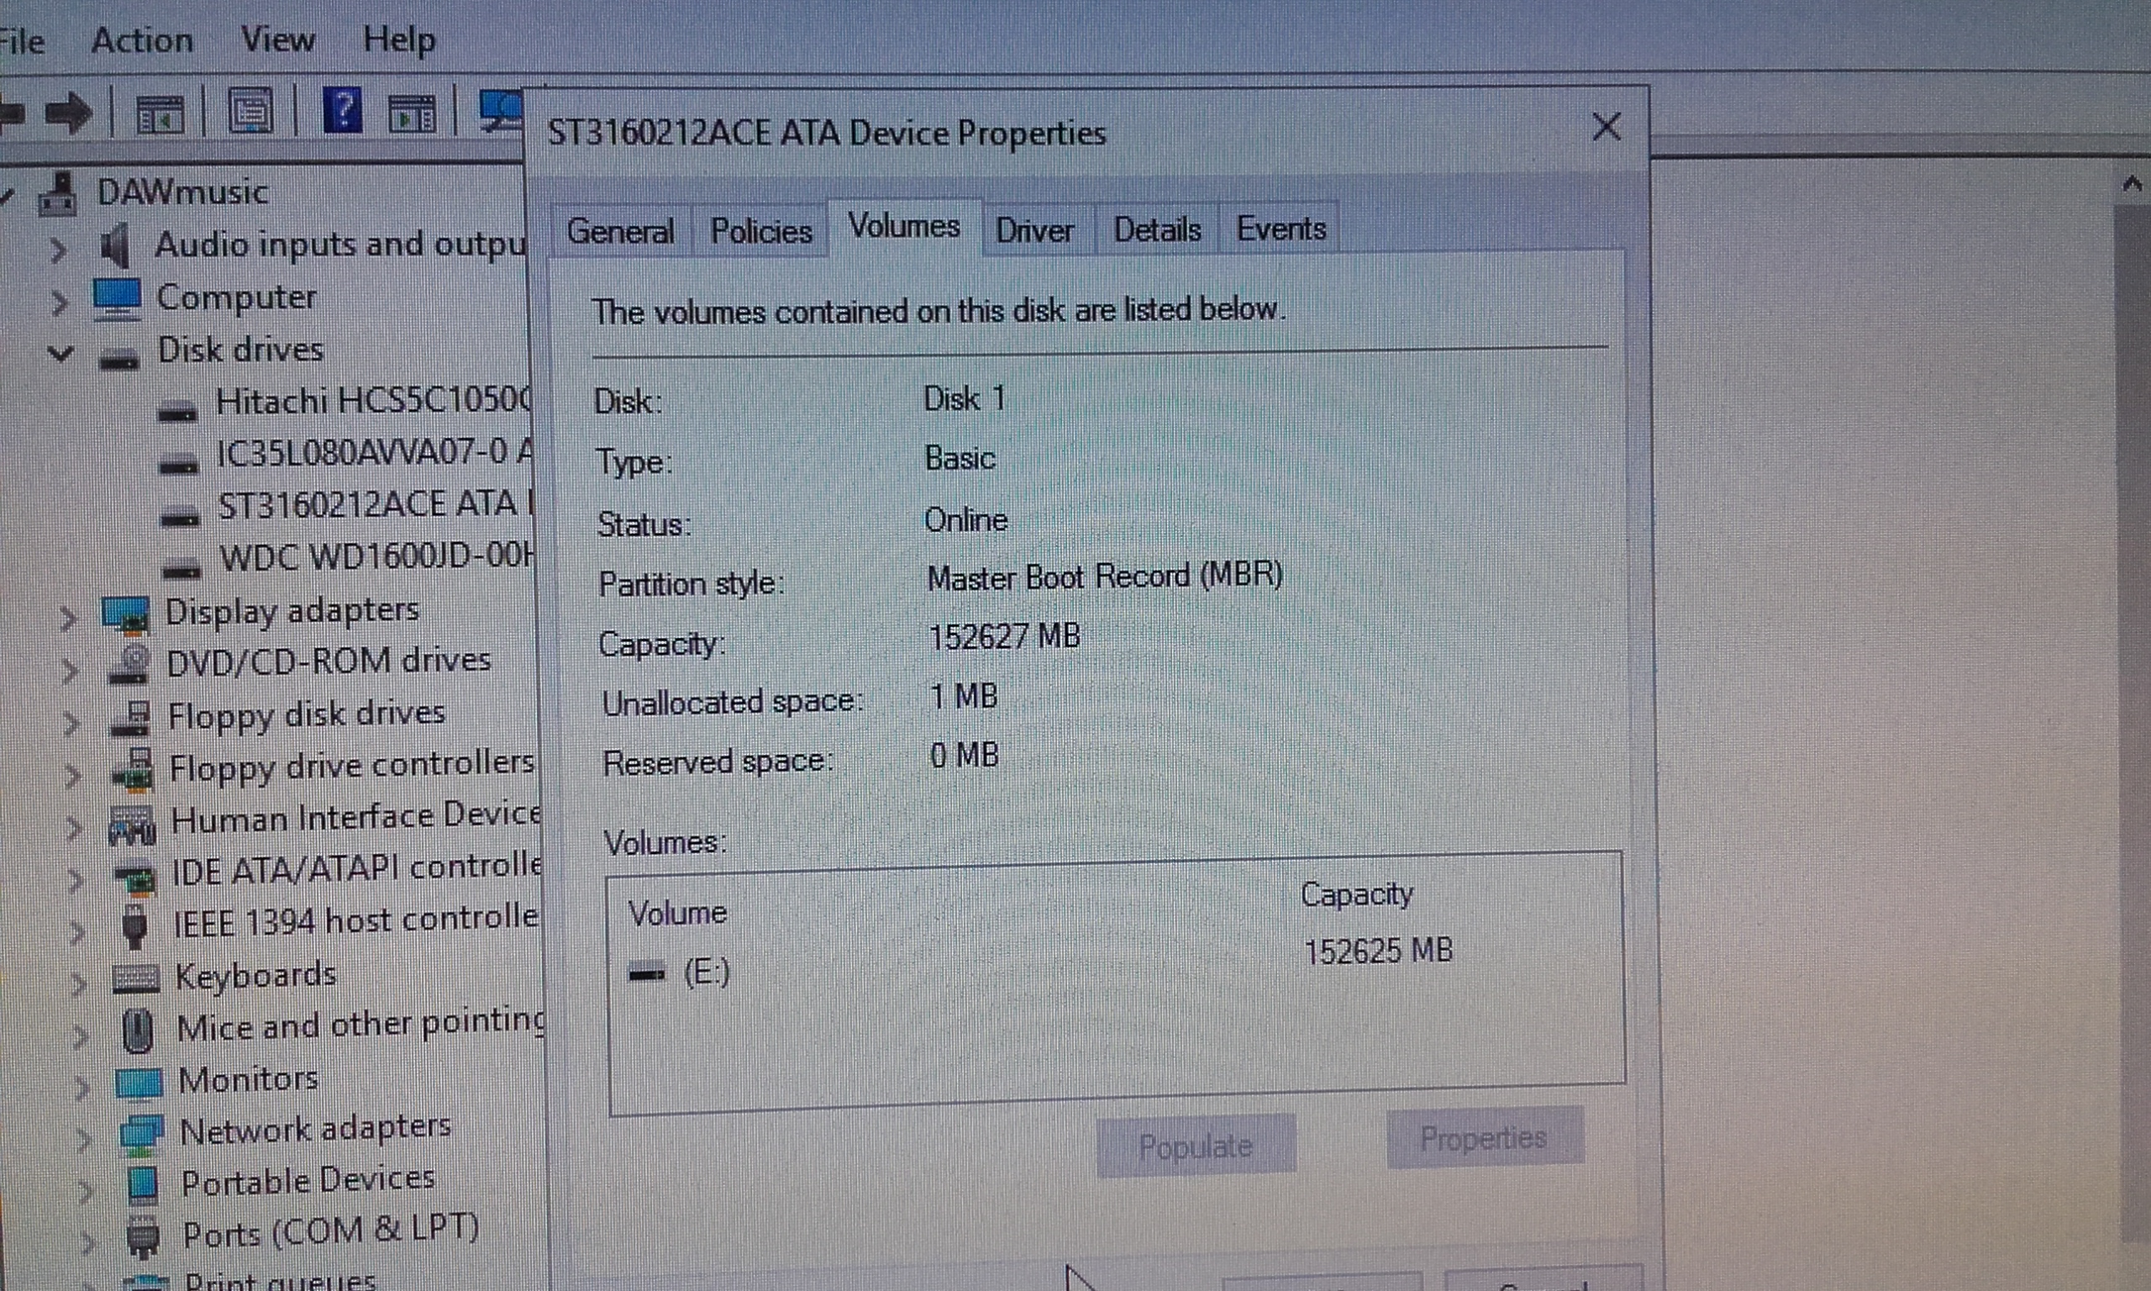Collapse the Disk drives category
This screenshot has width=2151, height=1291.
pyautogui.click(x=60, y=352)
